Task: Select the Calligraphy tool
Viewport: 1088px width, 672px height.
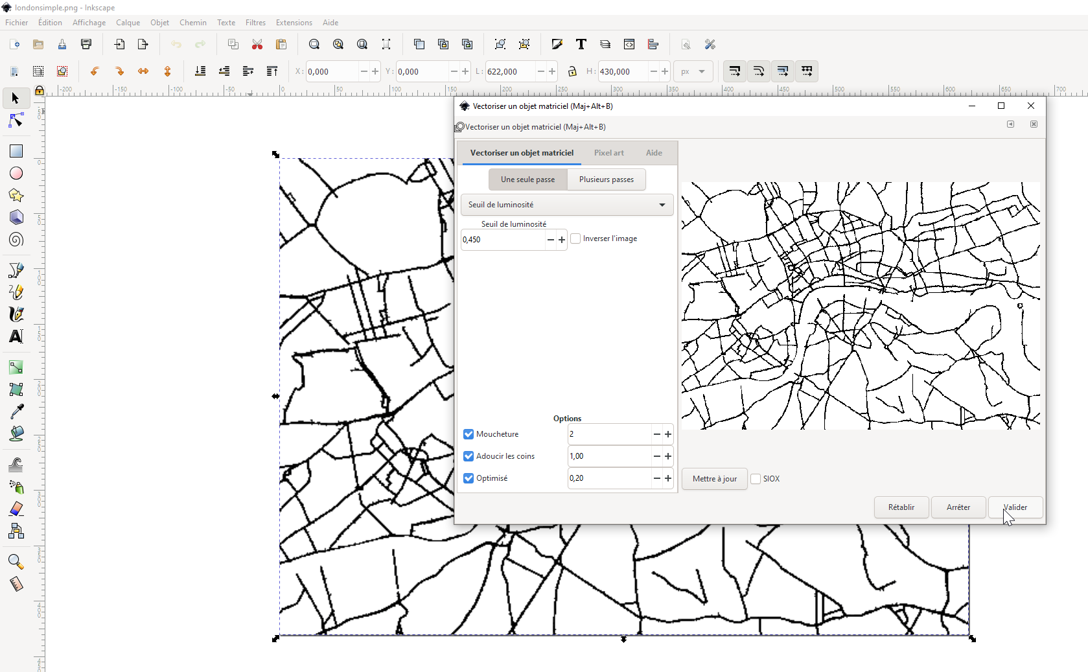Action: [x=16, y=314]
